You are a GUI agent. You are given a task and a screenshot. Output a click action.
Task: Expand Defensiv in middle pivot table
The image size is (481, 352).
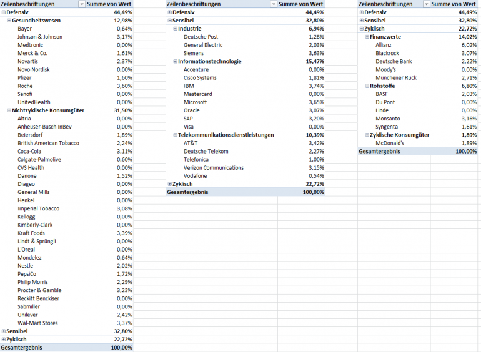click(170, 12)
